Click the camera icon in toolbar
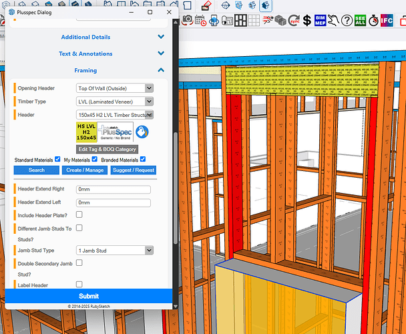Screen dimensions: 406x334 tap(188, 19)
